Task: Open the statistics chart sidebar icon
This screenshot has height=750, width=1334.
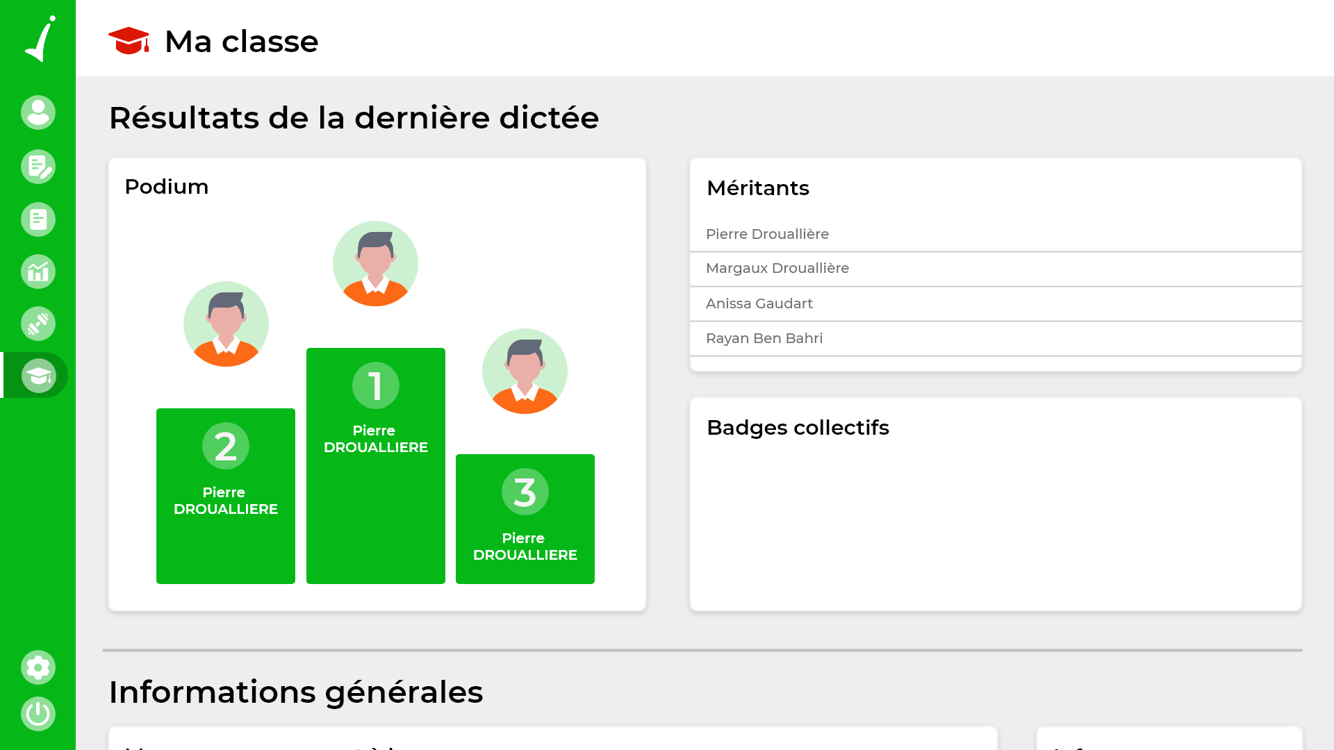Action: [38, 272]
